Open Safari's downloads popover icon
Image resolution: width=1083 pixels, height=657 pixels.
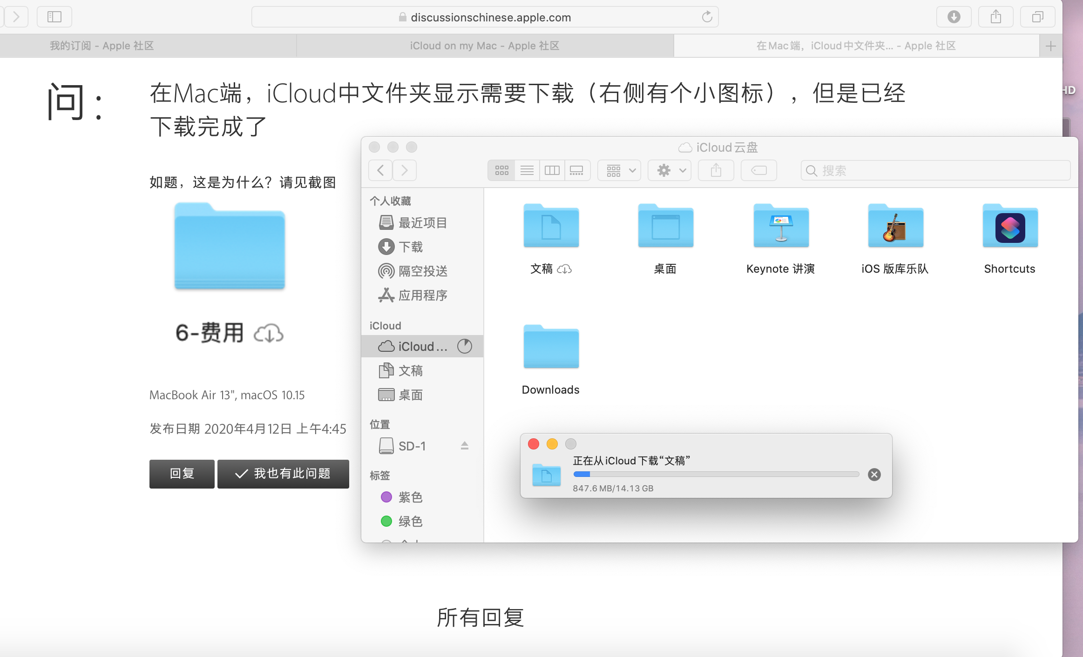coord(954,17)
